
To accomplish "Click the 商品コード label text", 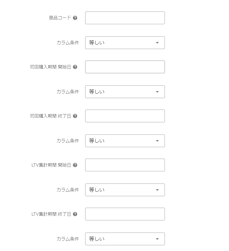I will pos(60,18).
